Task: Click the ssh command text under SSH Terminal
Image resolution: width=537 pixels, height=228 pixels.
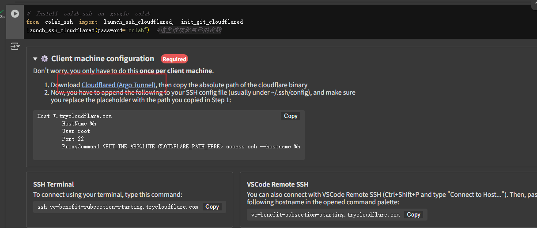Action: tap(118, 207)
